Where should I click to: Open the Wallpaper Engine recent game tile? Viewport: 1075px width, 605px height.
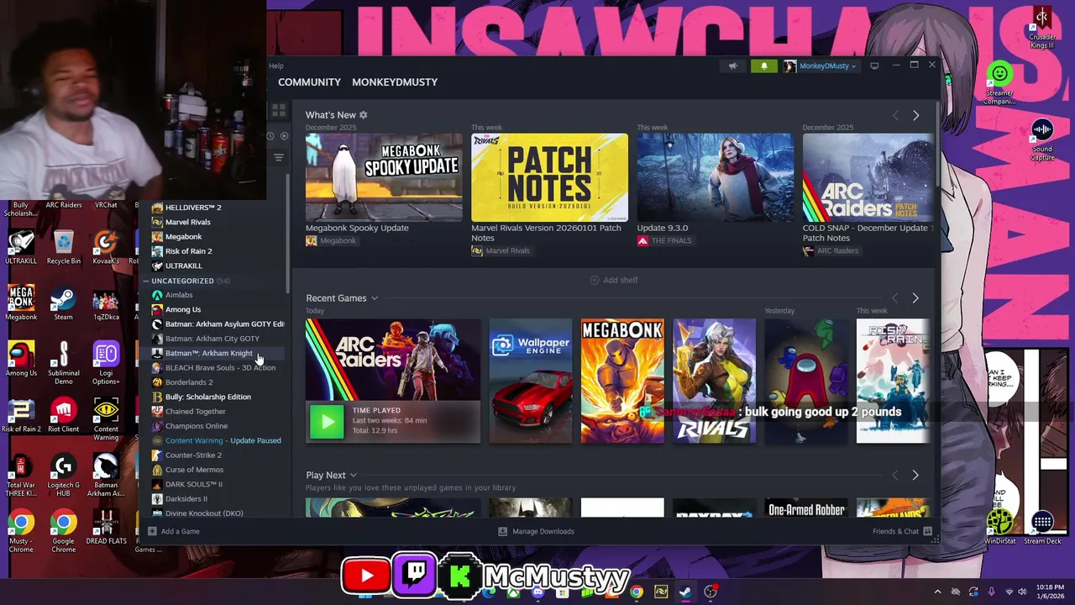tap(530, 381)
